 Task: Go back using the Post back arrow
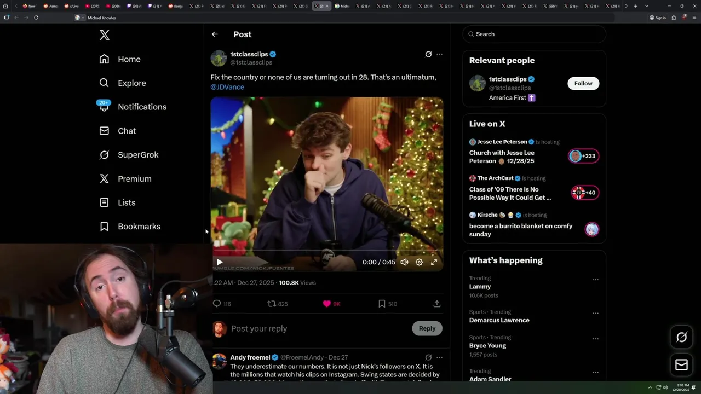pyautogui.click(x=215, y=34)
